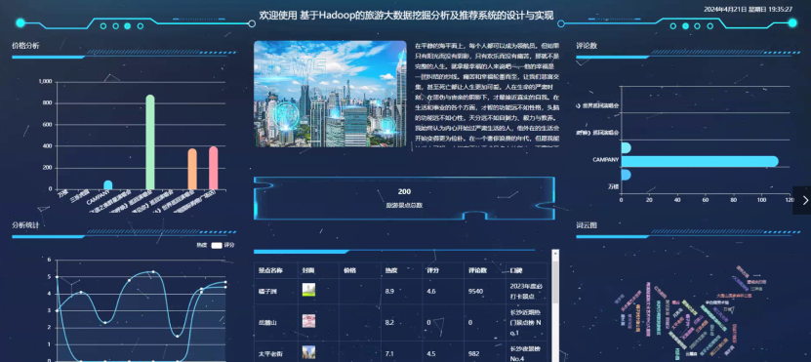Viewport: 811px width, 362px height.
Task: Select the long CAMPANY bar in 评论数 chart
Action: (700, 161)
